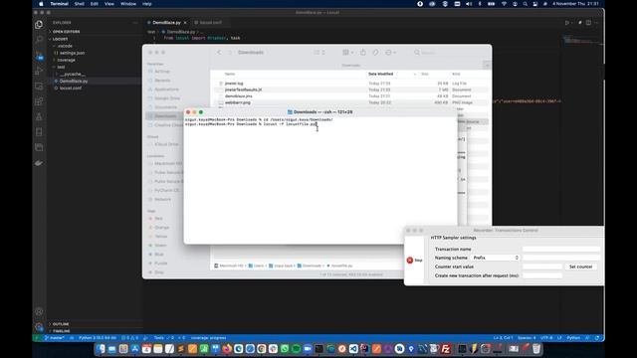Screen dimensions: 637x358
Task: Open the Shell menu
Action: click(x=80, y=4)
